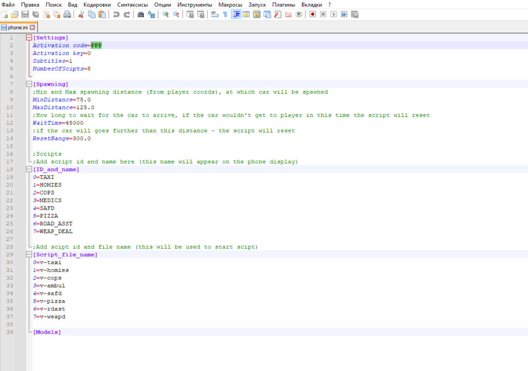Start macro recording with red dot icon
Image resolution: width=528 pixels, height=371 pixels.
click(313, 15)
